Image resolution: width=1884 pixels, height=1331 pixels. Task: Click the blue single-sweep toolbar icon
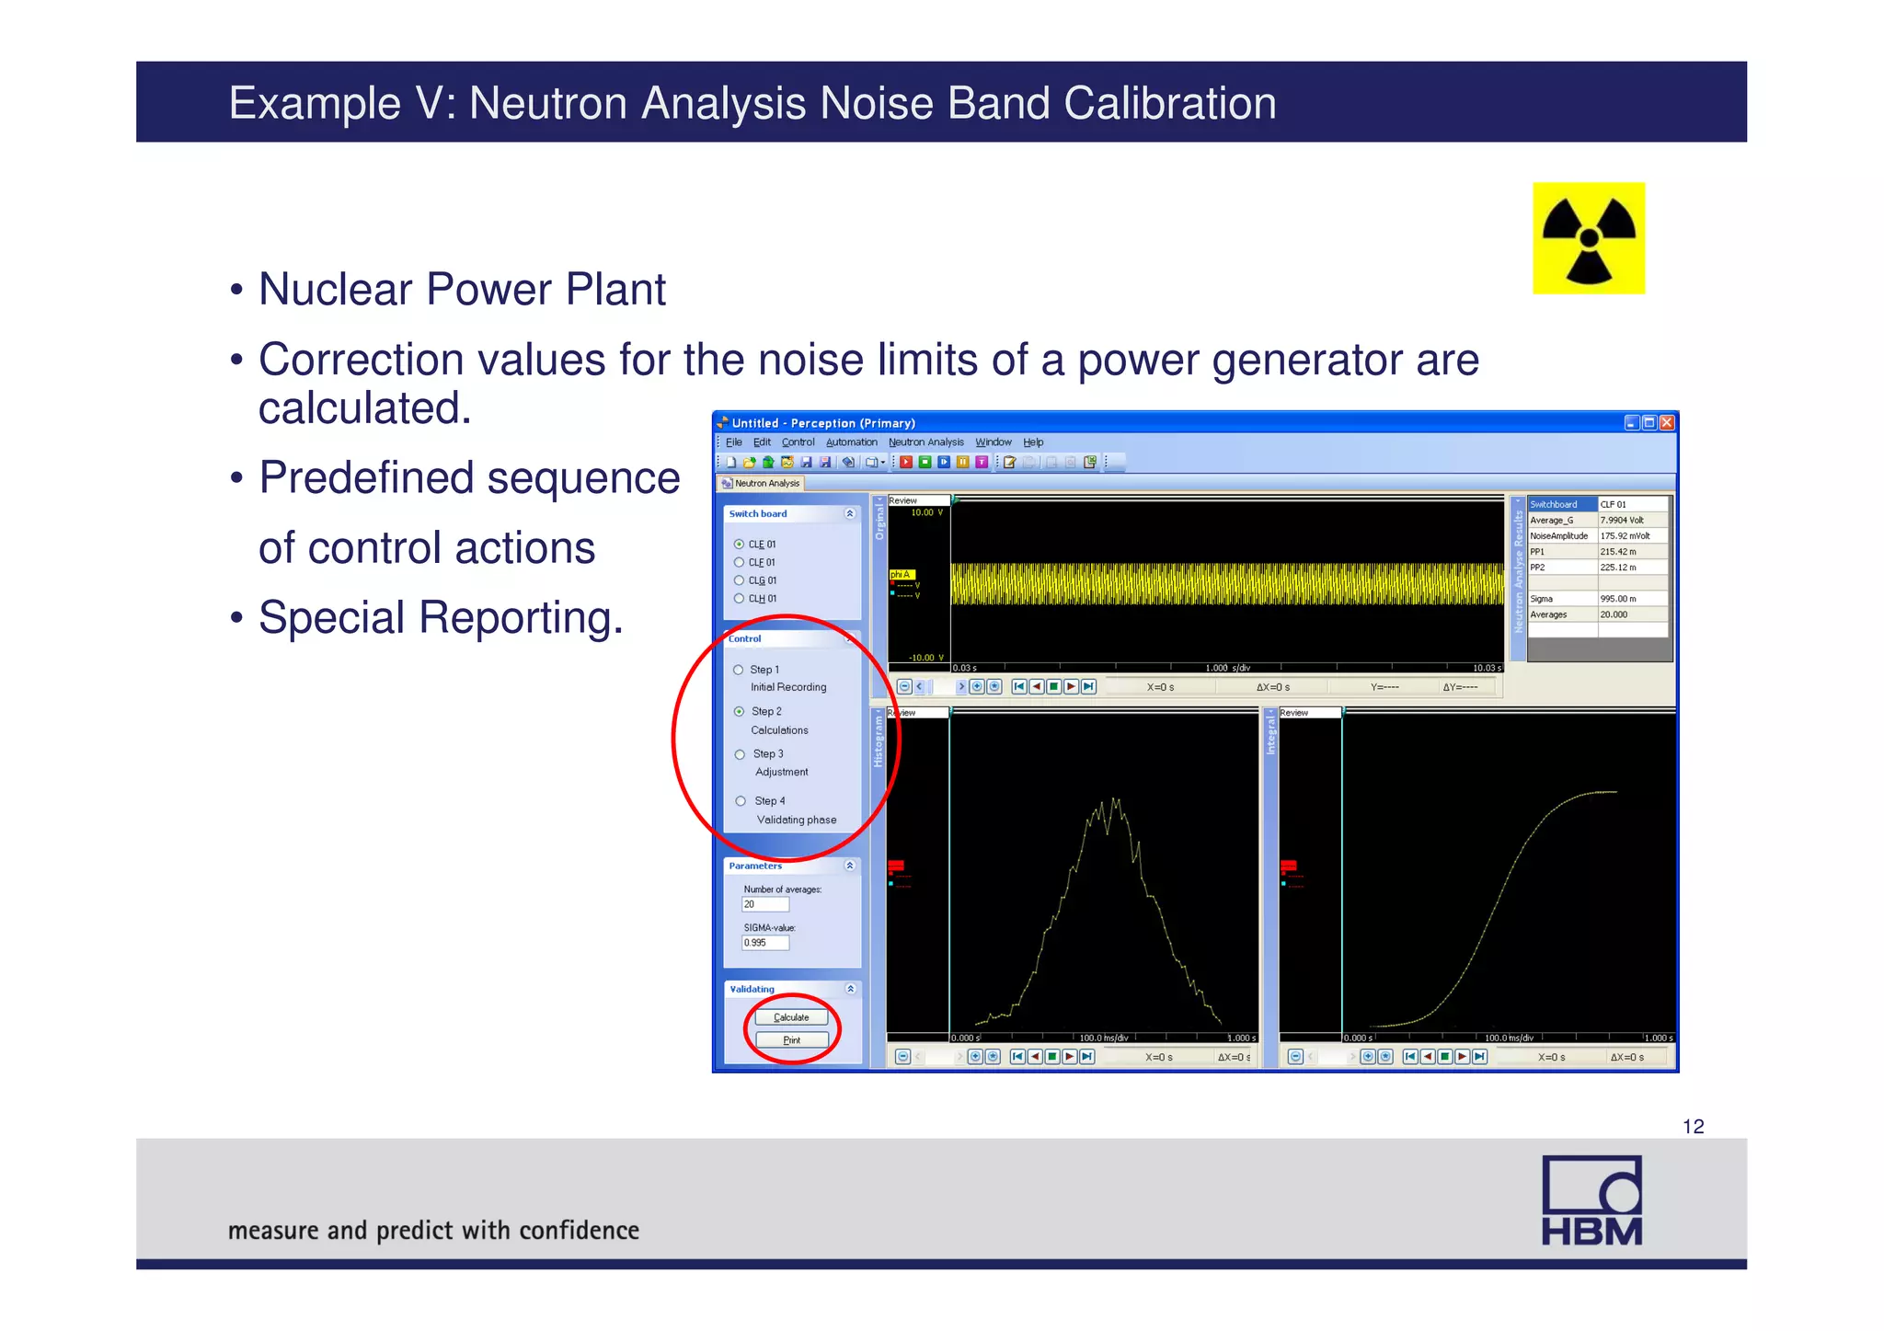(x=944, y=462)
